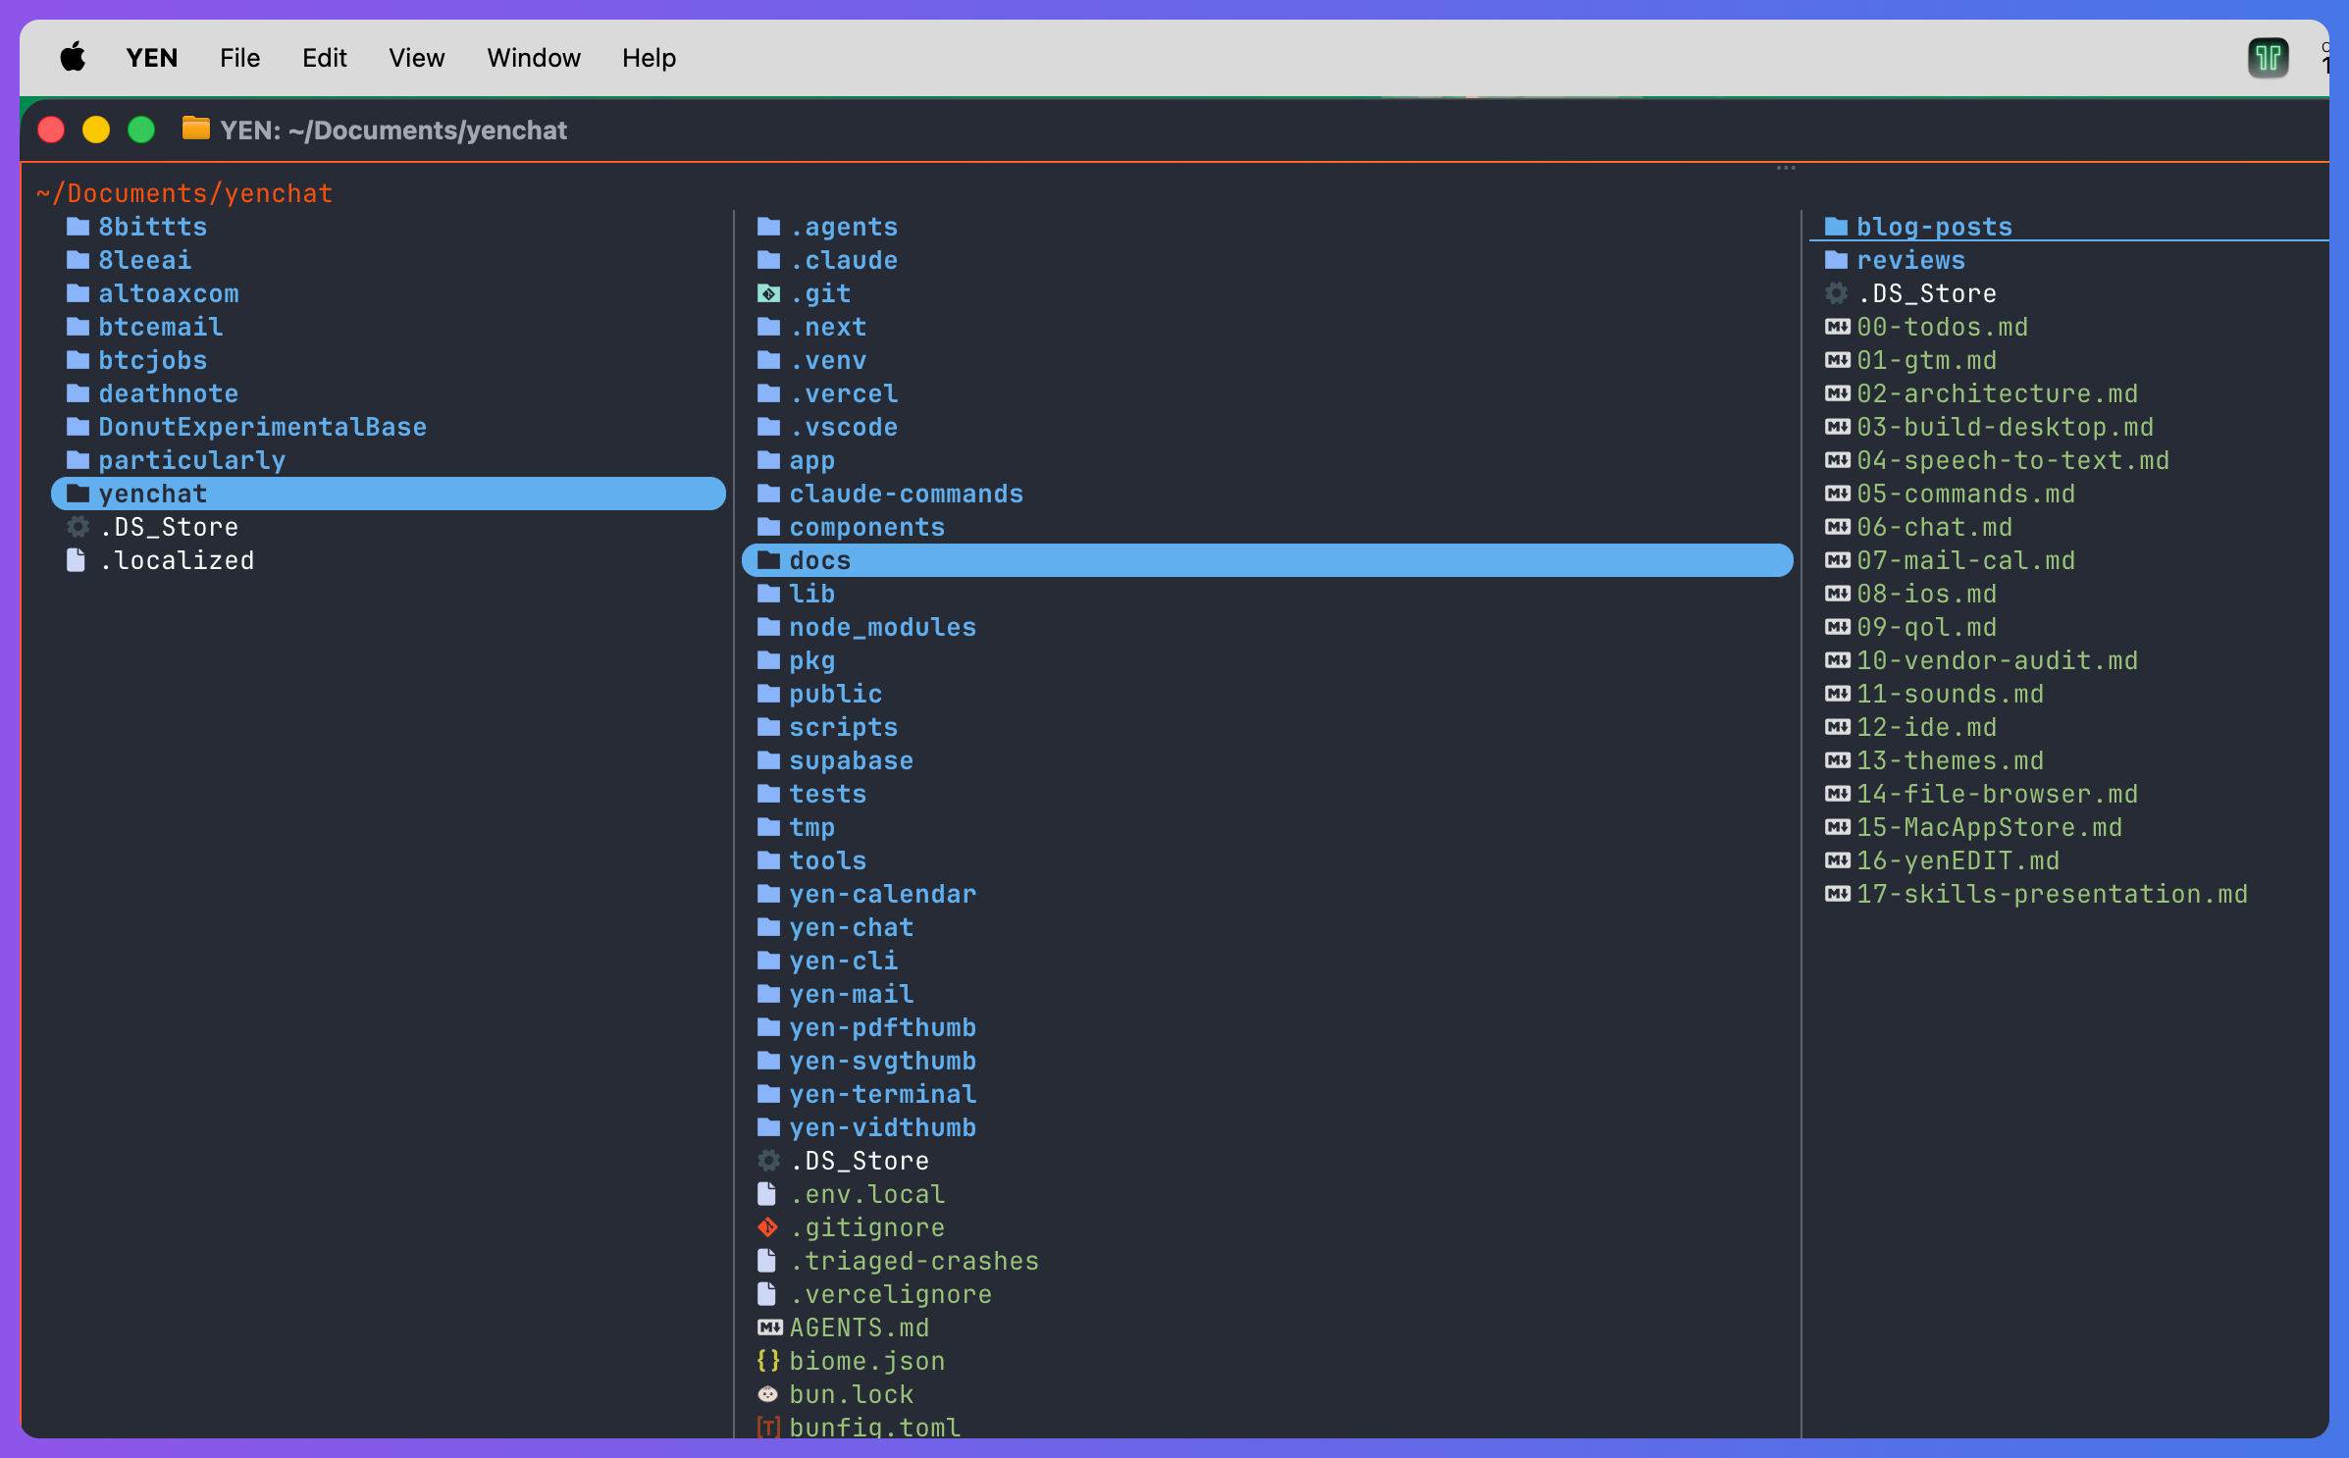Open the Window menu
This screenshot has width=2349, height=1458.
pos(533,58)
